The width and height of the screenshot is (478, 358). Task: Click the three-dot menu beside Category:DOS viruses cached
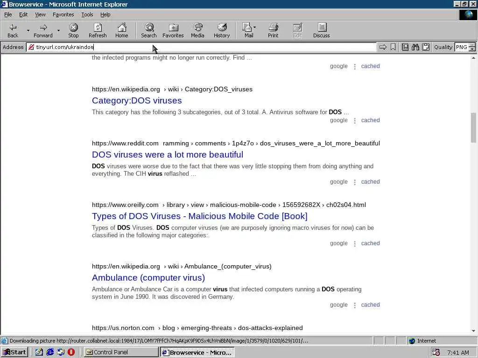point(355,121)
